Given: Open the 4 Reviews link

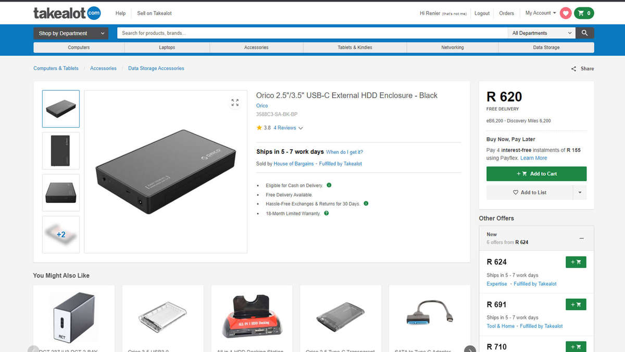Looking at the screenshot, I should [285, 127].
